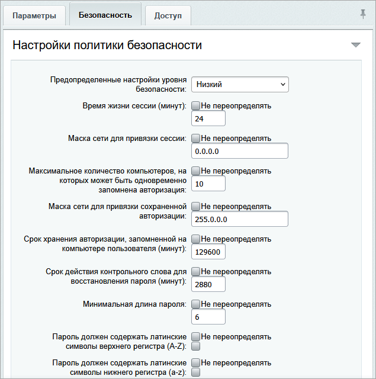Click the session network mask field 0.0.0.0

[240, 152]
